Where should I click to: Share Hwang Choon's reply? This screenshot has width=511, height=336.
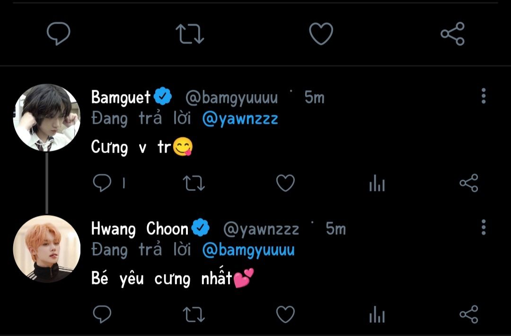[469, 314]
